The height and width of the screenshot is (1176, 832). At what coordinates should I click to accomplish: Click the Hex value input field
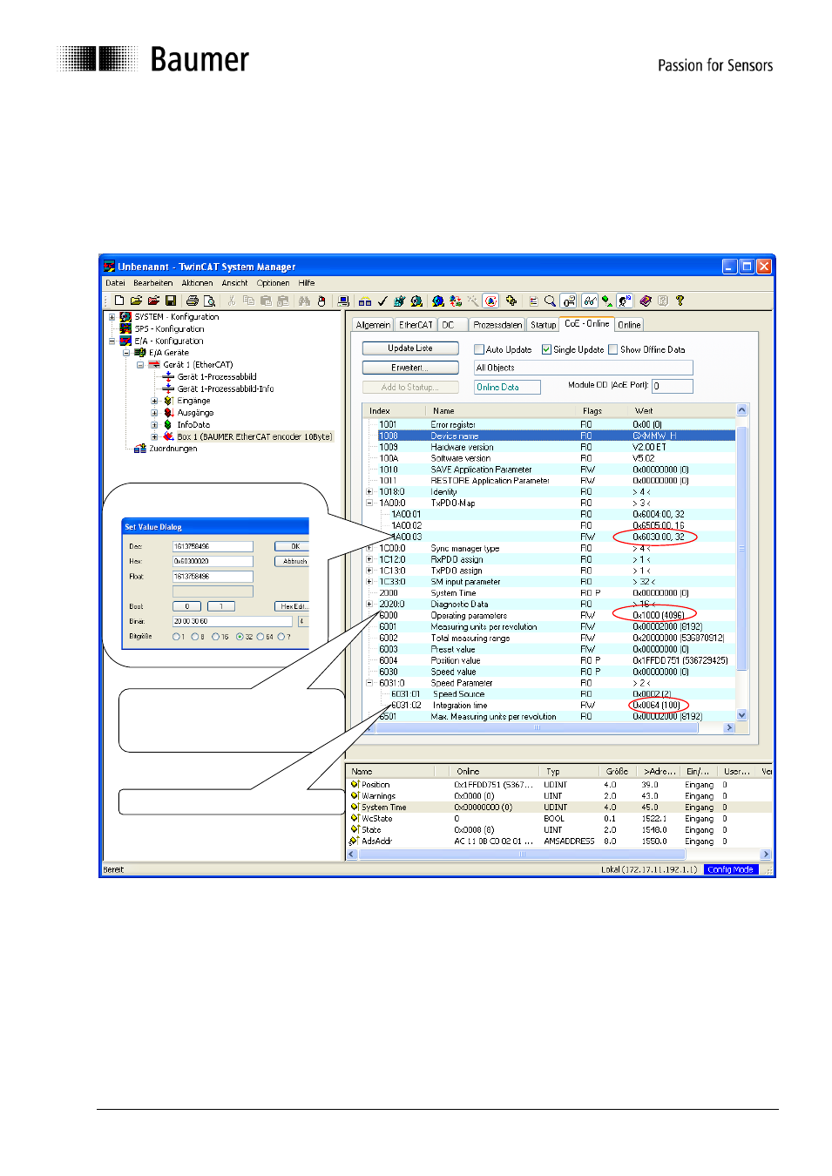[213, 561]
